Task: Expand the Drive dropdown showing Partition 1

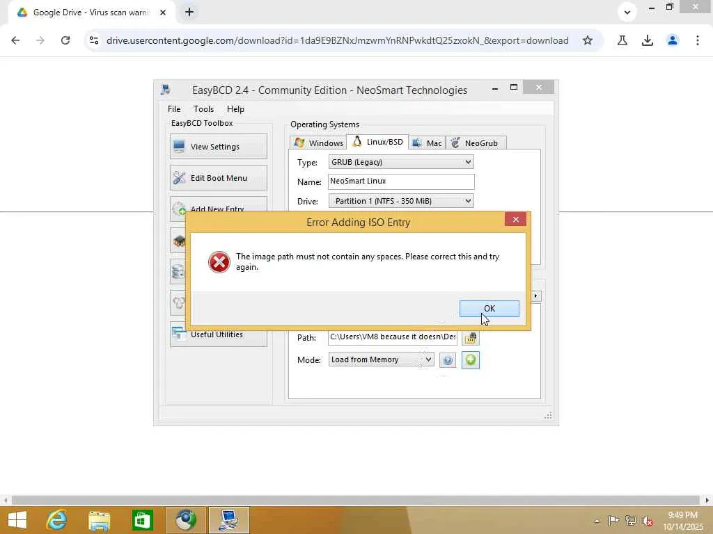Action: pyautogui.click(x=401, y=201)
